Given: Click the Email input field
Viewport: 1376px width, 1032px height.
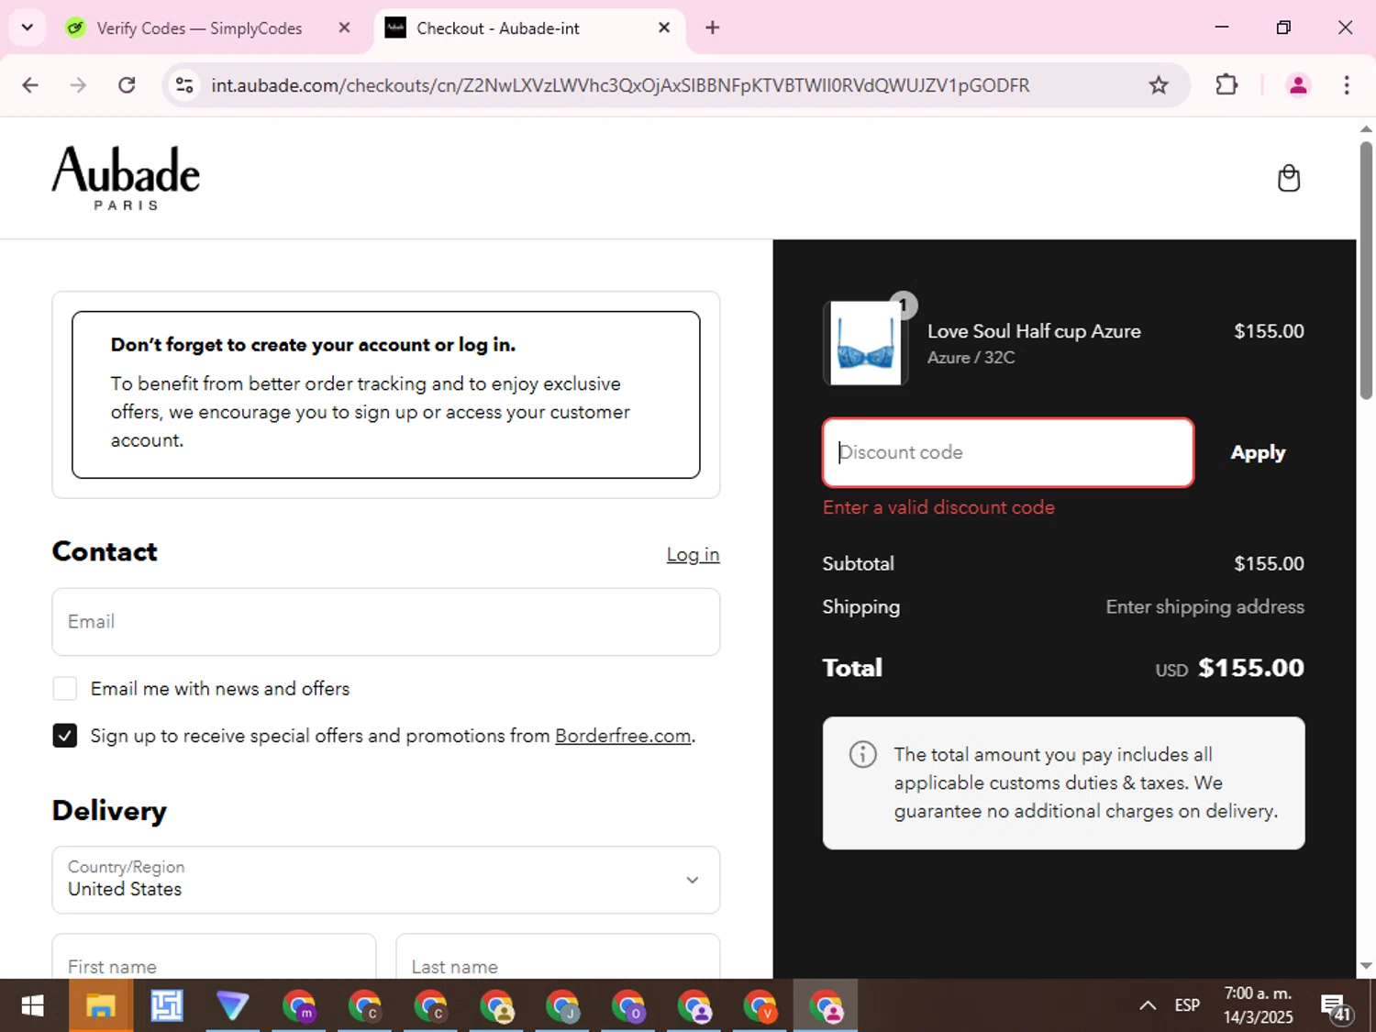Looking at the screenshot, I should 386,622.
